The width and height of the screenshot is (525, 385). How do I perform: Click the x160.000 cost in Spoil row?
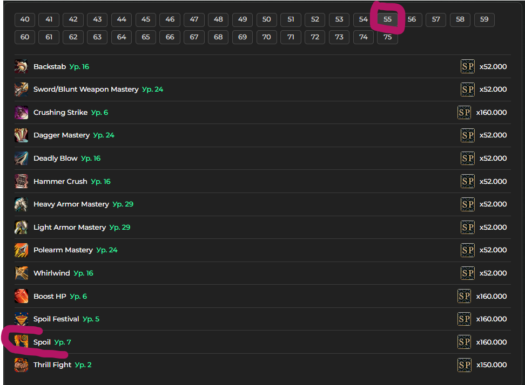click(x=492, y=342)
